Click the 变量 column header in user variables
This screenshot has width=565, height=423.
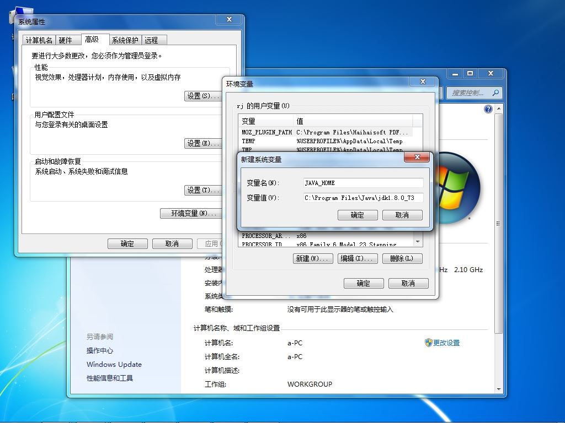click(x=266, y=121)
